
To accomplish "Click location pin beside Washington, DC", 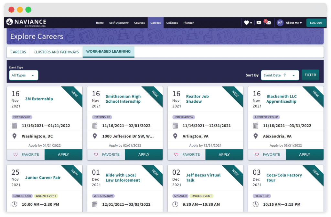I will tap(14, 136).
